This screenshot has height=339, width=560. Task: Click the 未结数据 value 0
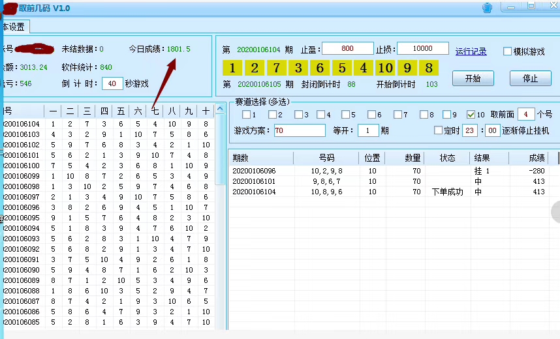pos(101,49)
